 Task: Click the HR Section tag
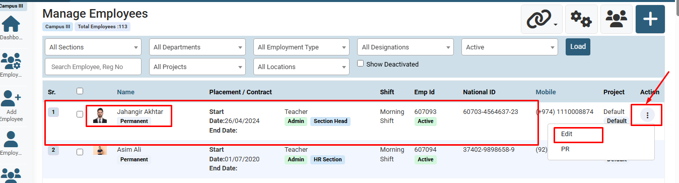[327, 159]
